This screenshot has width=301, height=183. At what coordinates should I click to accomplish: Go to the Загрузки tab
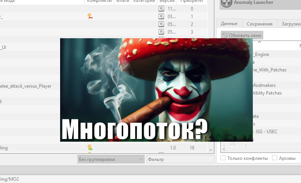290,24
